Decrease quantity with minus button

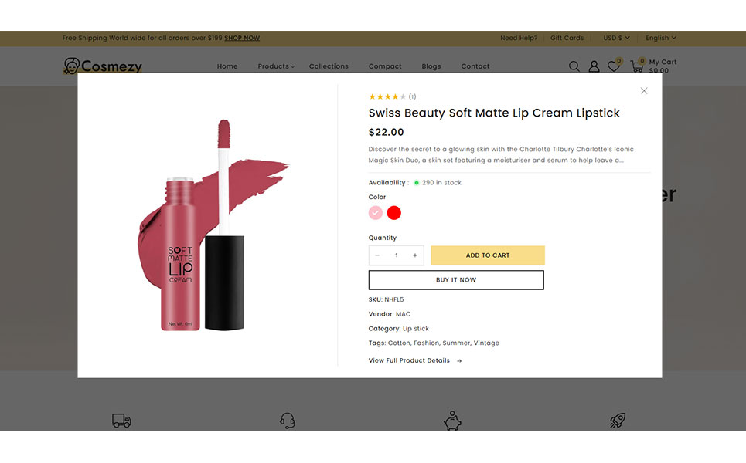377,255
